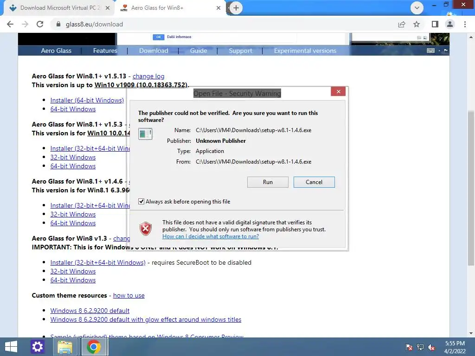Viewport: 475px width, 356px height.
Task: Click the address bar URL
Action: [x=94, y=24]
